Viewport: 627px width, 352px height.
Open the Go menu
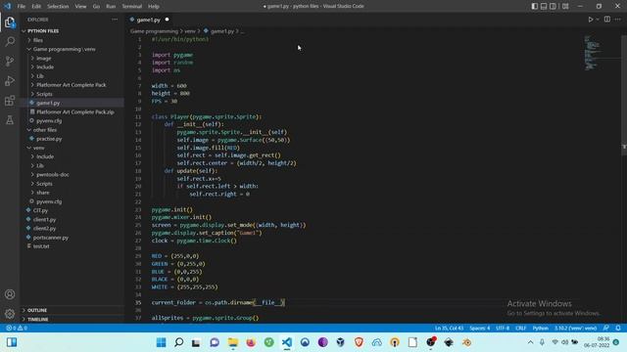click(x=96, y=7)
